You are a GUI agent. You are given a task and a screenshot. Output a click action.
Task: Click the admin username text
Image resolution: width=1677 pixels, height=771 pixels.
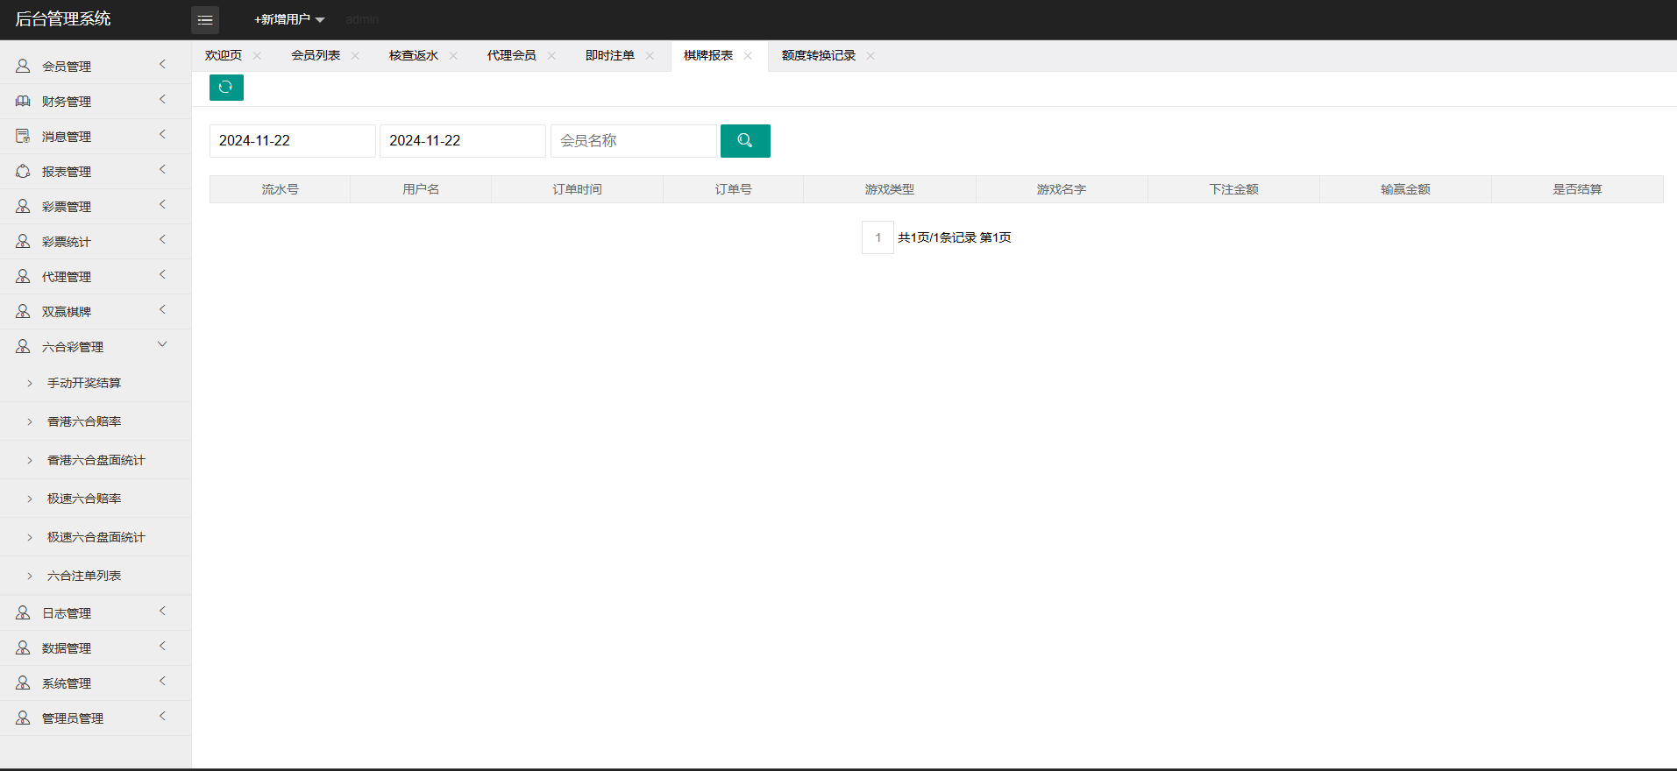362,19
